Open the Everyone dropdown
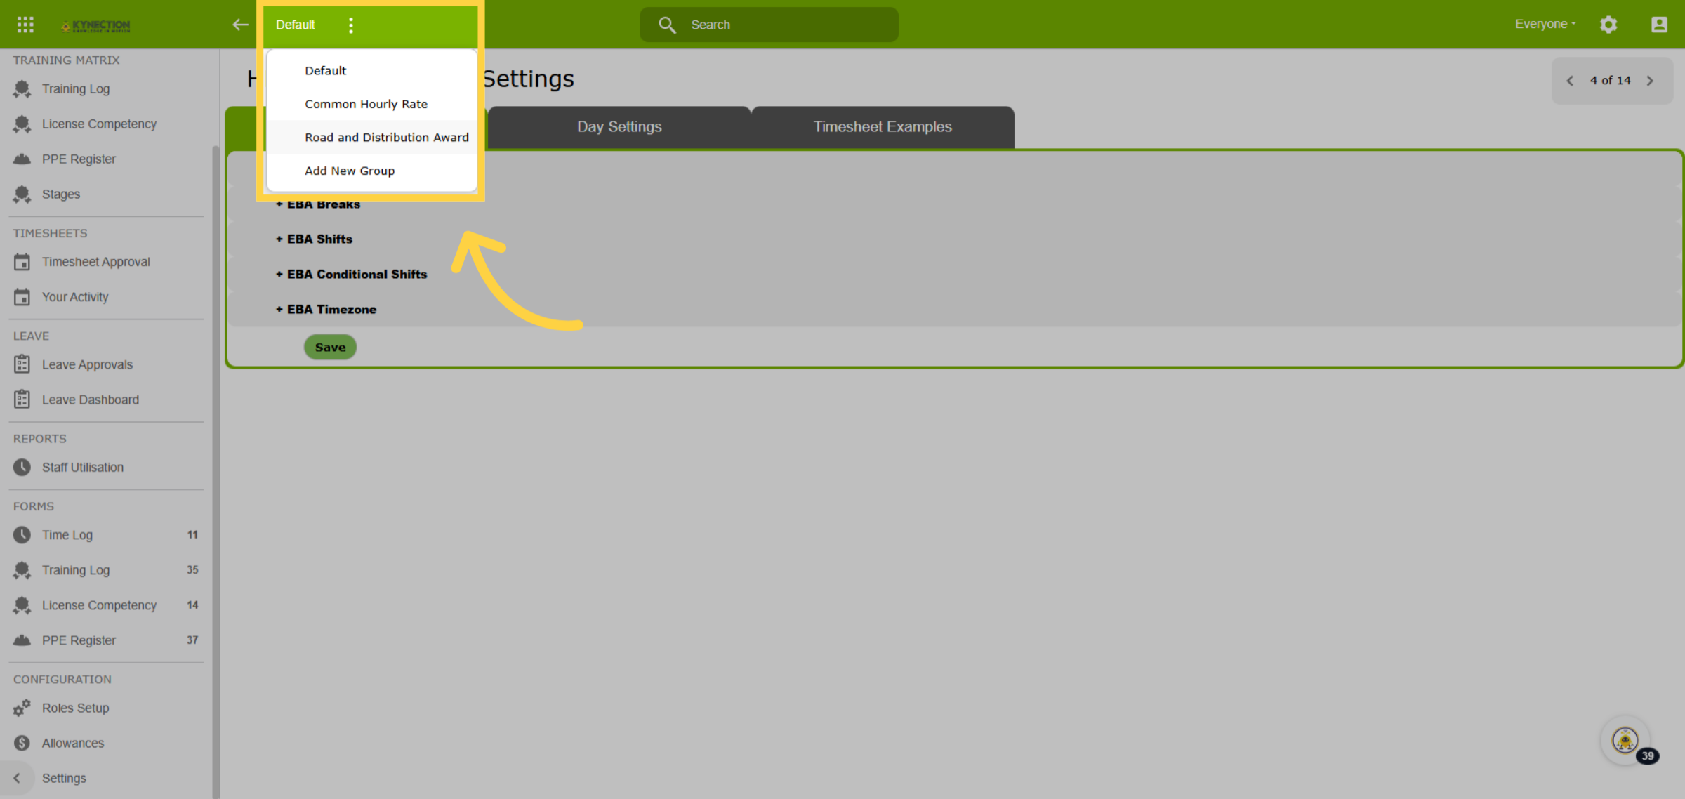This screenshot has width=1685, height=799. point(1545,24)
